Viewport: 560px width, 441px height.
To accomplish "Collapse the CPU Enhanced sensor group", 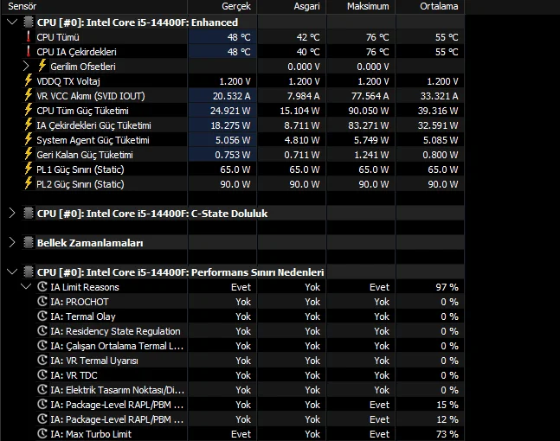I will pos(12,22).
